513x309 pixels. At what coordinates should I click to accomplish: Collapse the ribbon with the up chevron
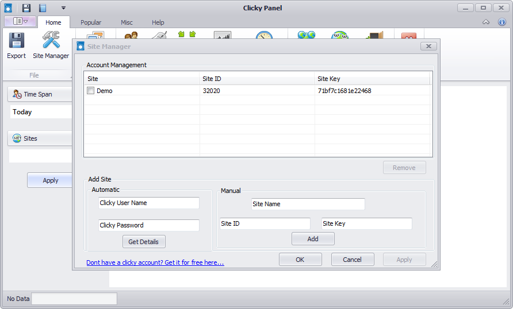486,22
